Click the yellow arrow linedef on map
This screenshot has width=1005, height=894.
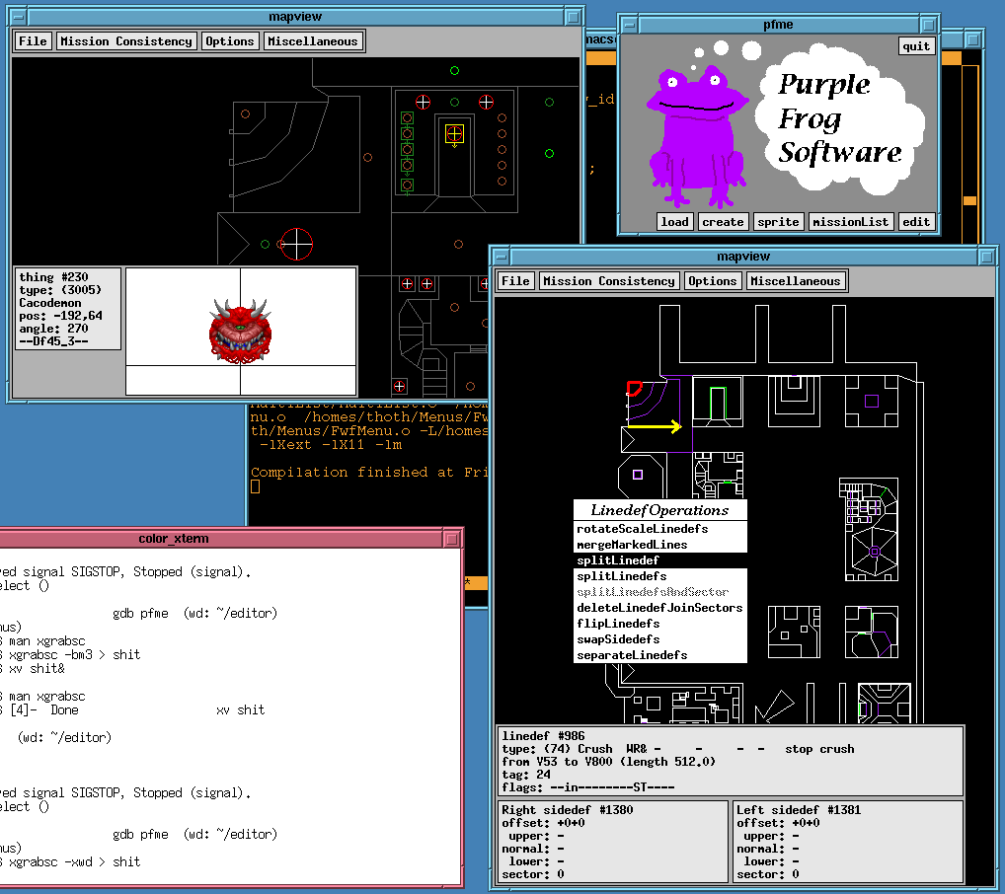(x=655, y=426)
